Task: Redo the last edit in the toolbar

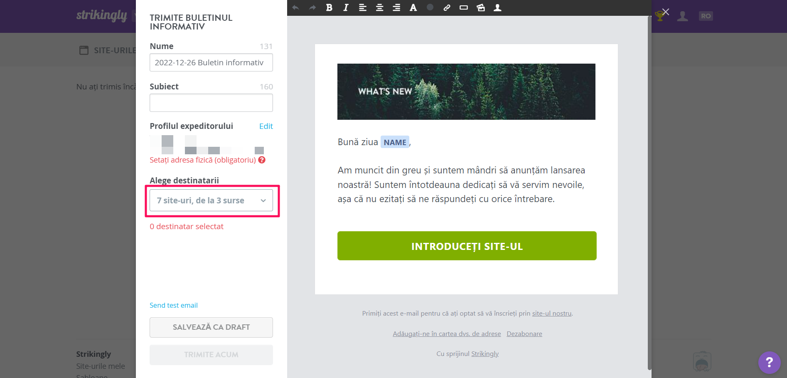Action: coord(312,7)
